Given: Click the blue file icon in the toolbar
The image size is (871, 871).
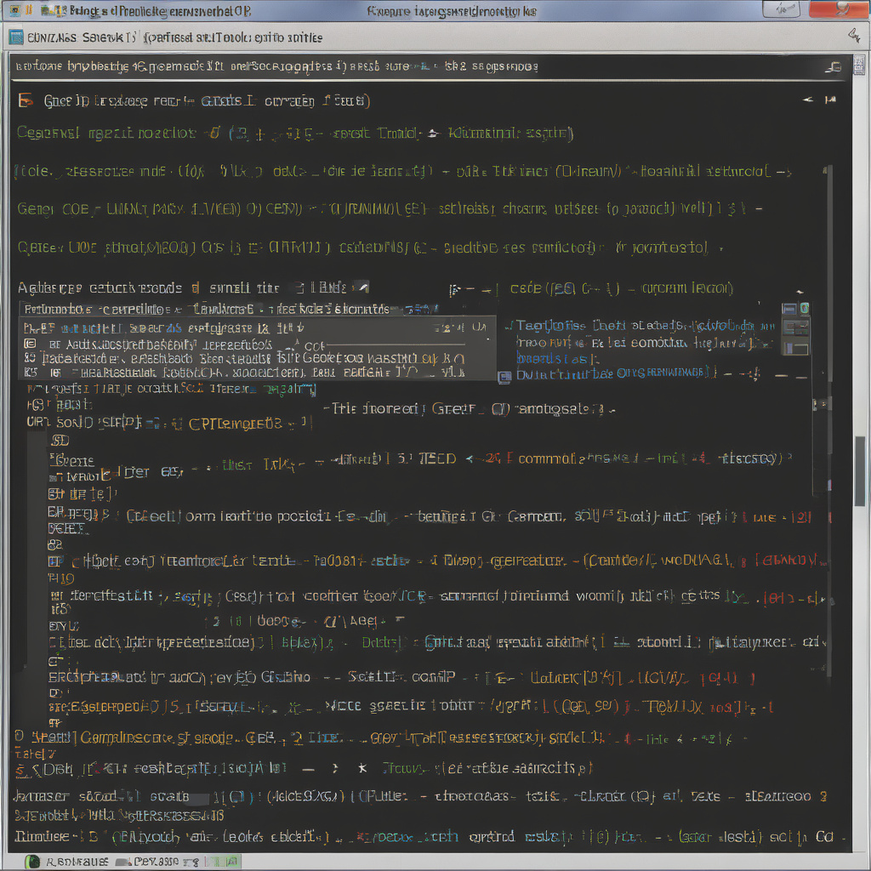Looking at the screenshot, I should point(16,37).
